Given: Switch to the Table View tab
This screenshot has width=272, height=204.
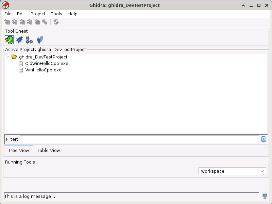Looking at the screenshot, I should [48, 151].
